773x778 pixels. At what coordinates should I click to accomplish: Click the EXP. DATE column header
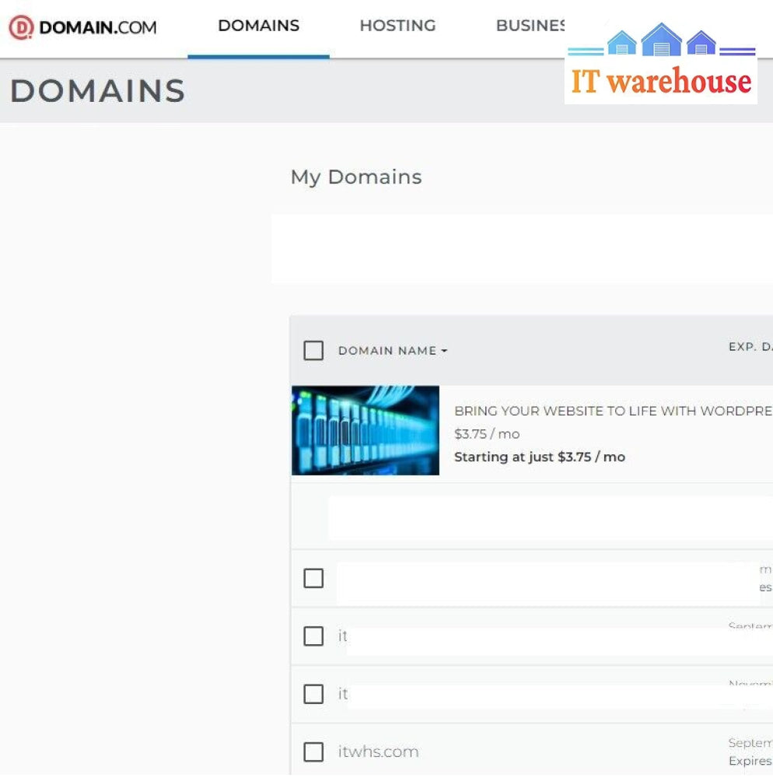(x=750, y=346)
